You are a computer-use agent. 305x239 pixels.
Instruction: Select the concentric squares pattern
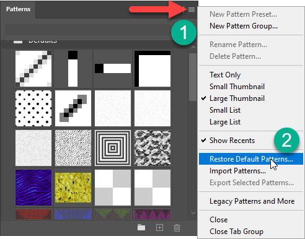113,148
